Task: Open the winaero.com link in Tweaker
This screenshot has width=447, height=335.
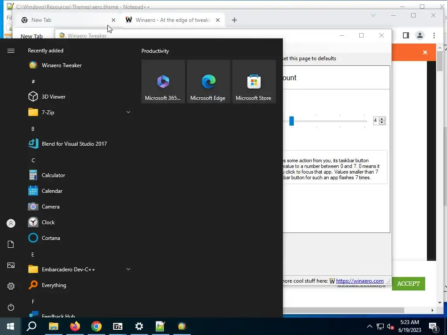Action: coord(360,281)
